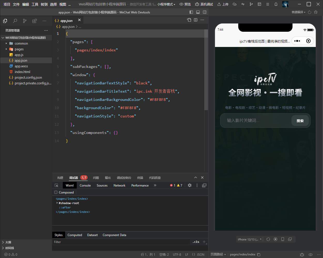Screen dimensions: 323x258
Task: Switch to the Console tab
Action: click(85, 186)
